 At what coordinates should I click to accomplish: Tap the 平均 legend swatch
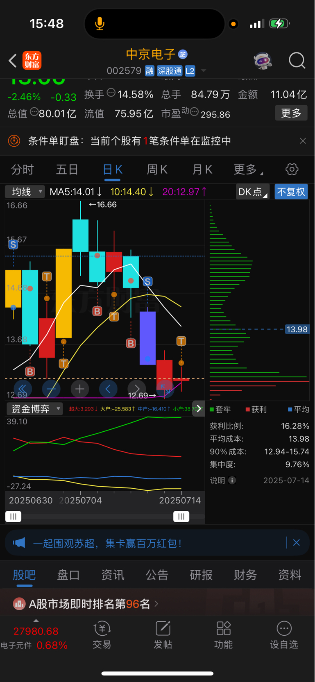point(290,409)
